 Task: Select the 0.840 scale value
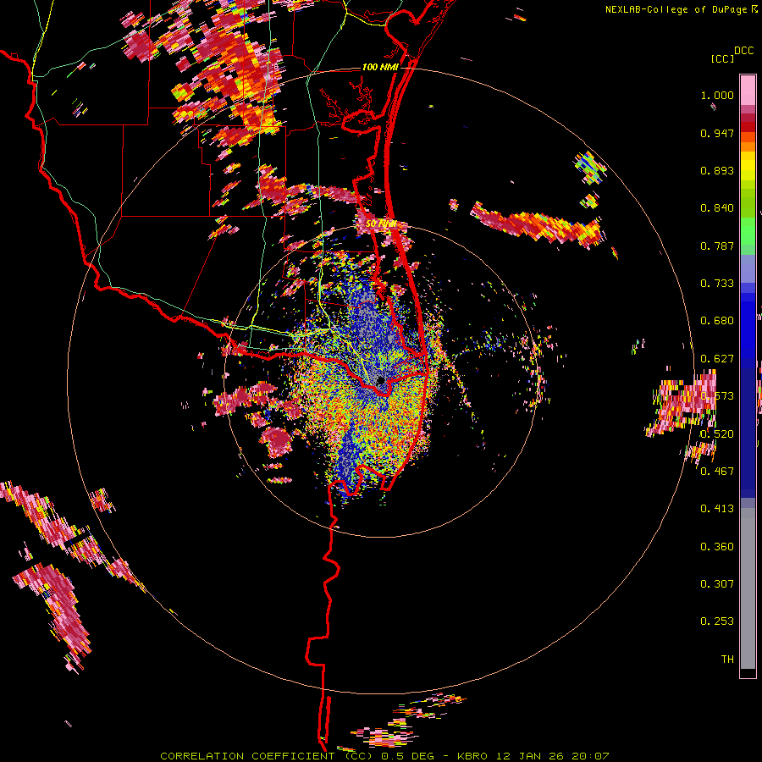(x=717, y=208)
